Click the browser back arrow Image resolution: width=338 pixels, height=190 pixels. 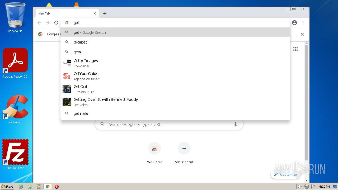click(39, 23)
